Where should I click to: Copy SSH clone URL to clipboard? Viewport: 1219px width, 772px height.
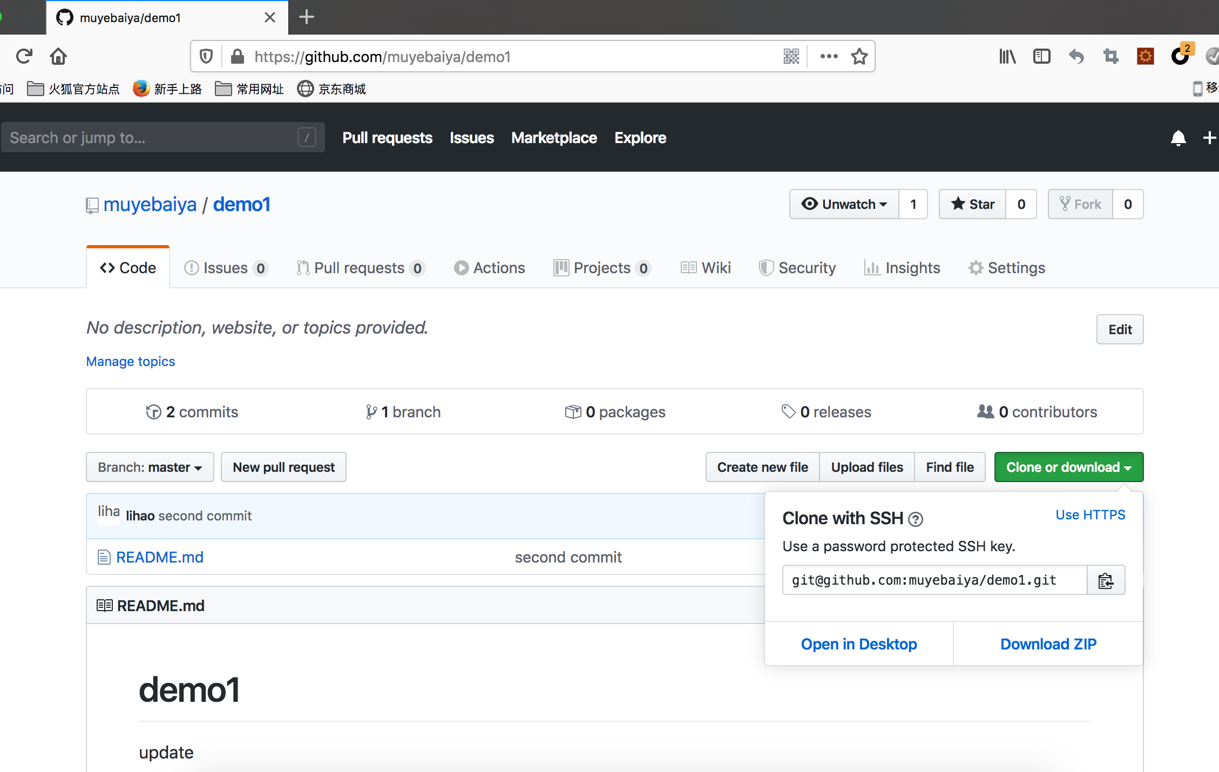(x=1106, y=580)
